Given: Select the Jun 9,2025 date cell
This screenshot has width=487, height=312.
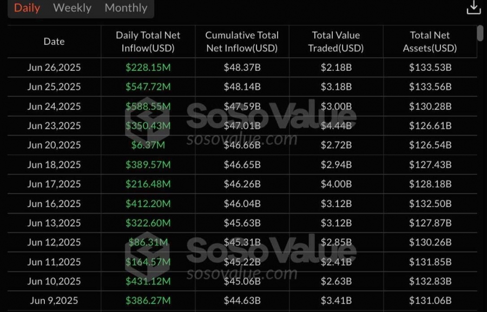Looking at the screenshot, I should tap(54, 301).
